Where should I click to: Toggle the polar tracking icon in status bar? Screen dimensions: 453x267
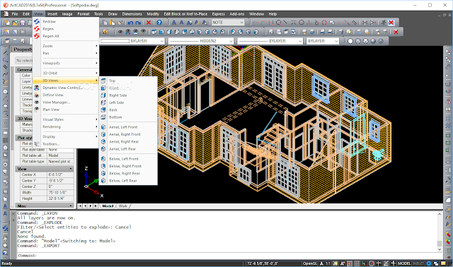[372, 263]
